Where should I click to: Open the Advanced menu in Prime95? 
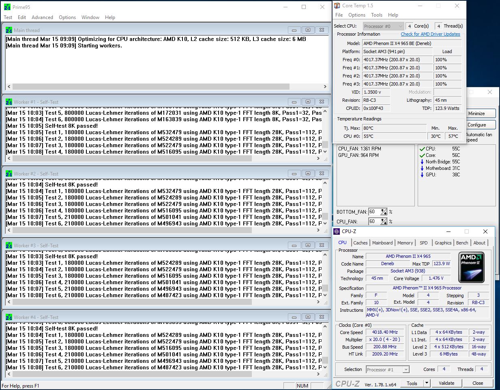[x=42, y=17]
